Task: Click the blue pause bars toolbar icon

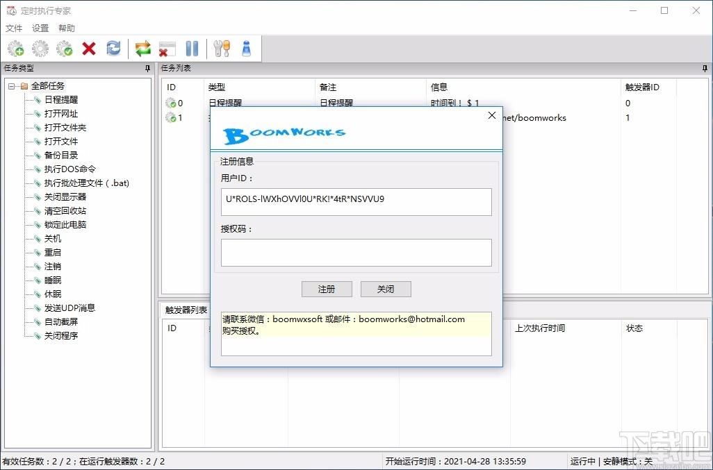Action: 192,48
